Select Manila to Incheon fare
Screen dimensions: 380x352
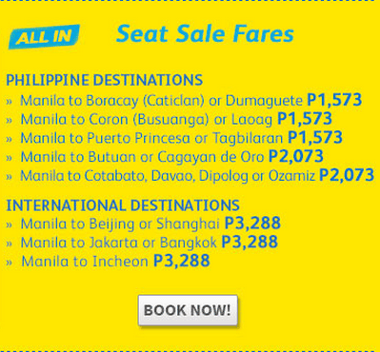pyautogui.click(x=108, y=261)
